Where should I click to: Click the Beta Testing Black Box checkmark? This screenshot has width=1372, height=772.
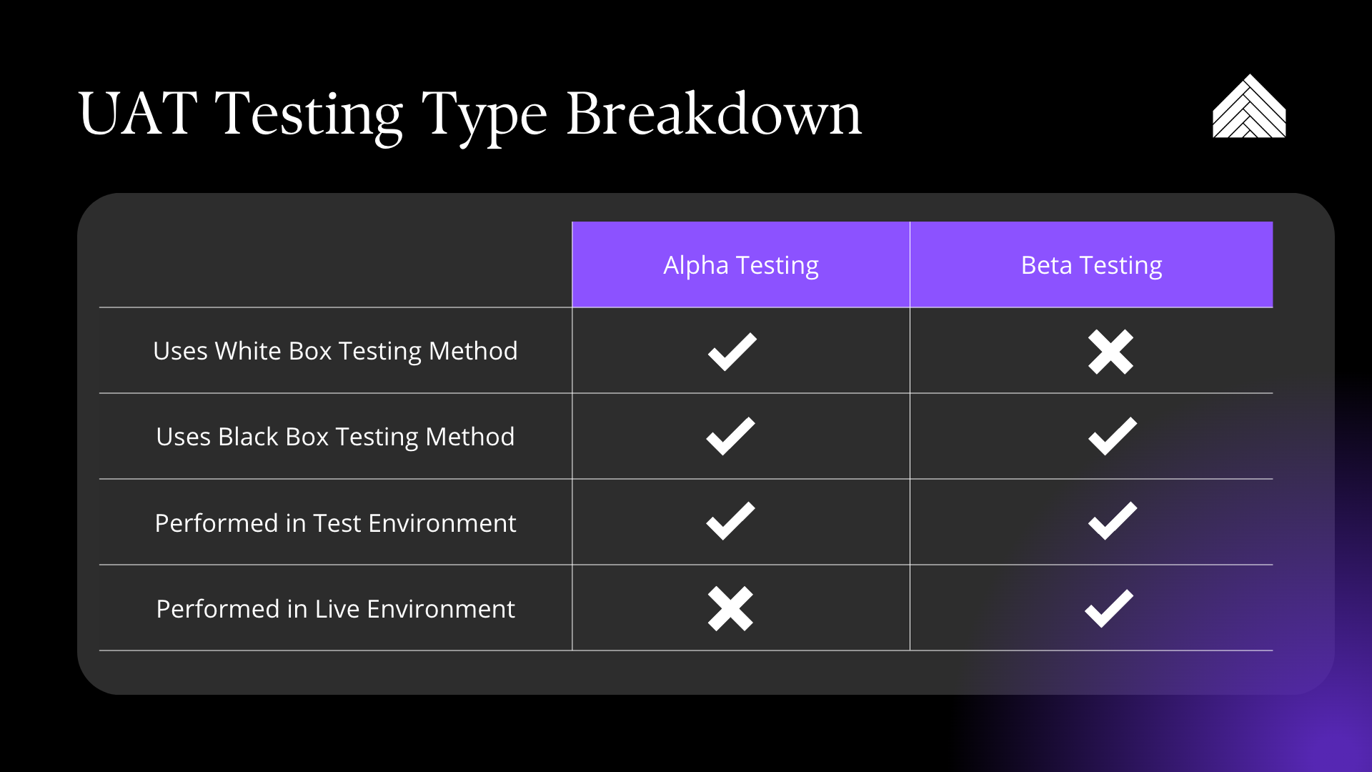(x=1113, y=436)
